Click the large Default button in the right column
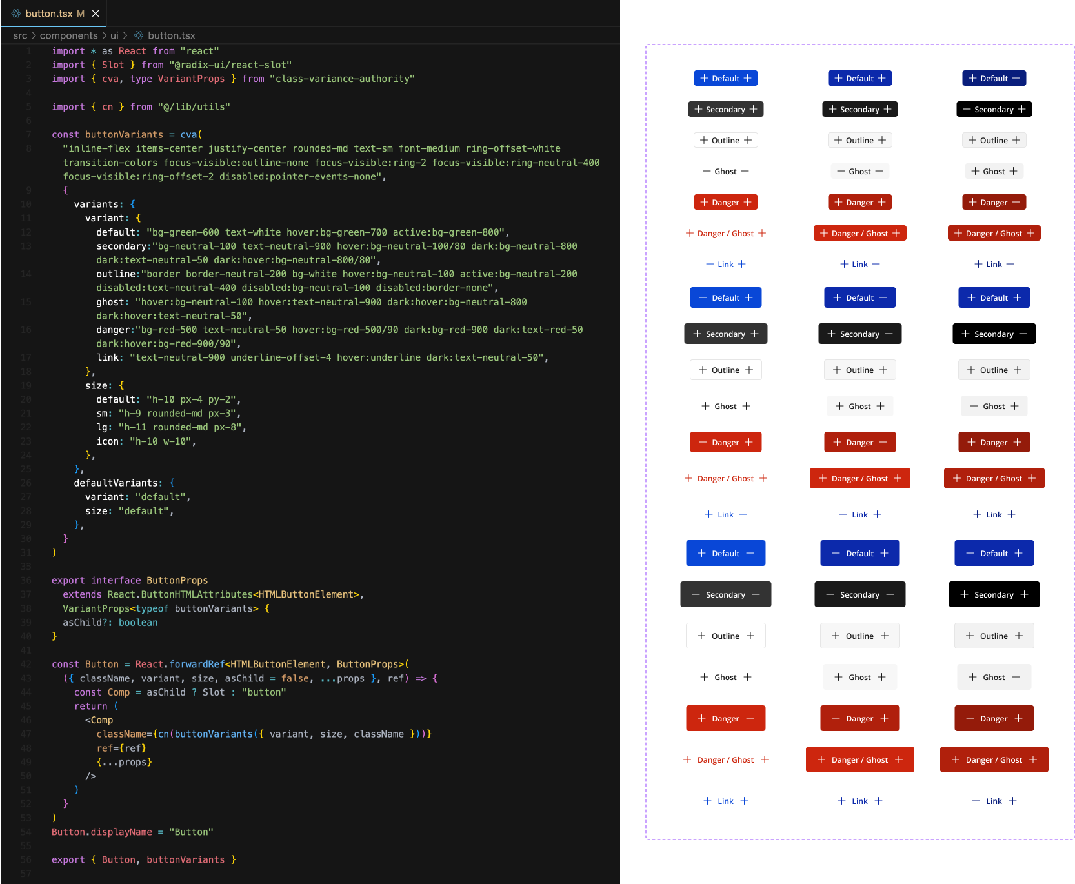Image resolution: width=1075 pixels, height=884 pixels. point(994,553)
